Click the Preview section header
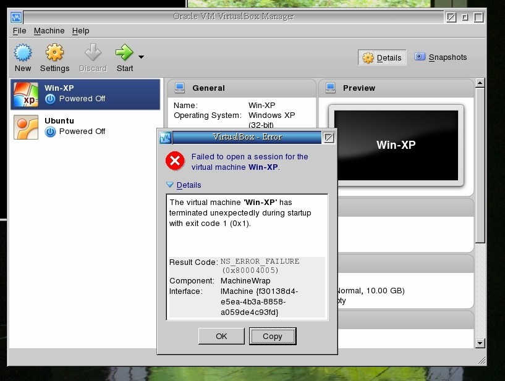 396,88
